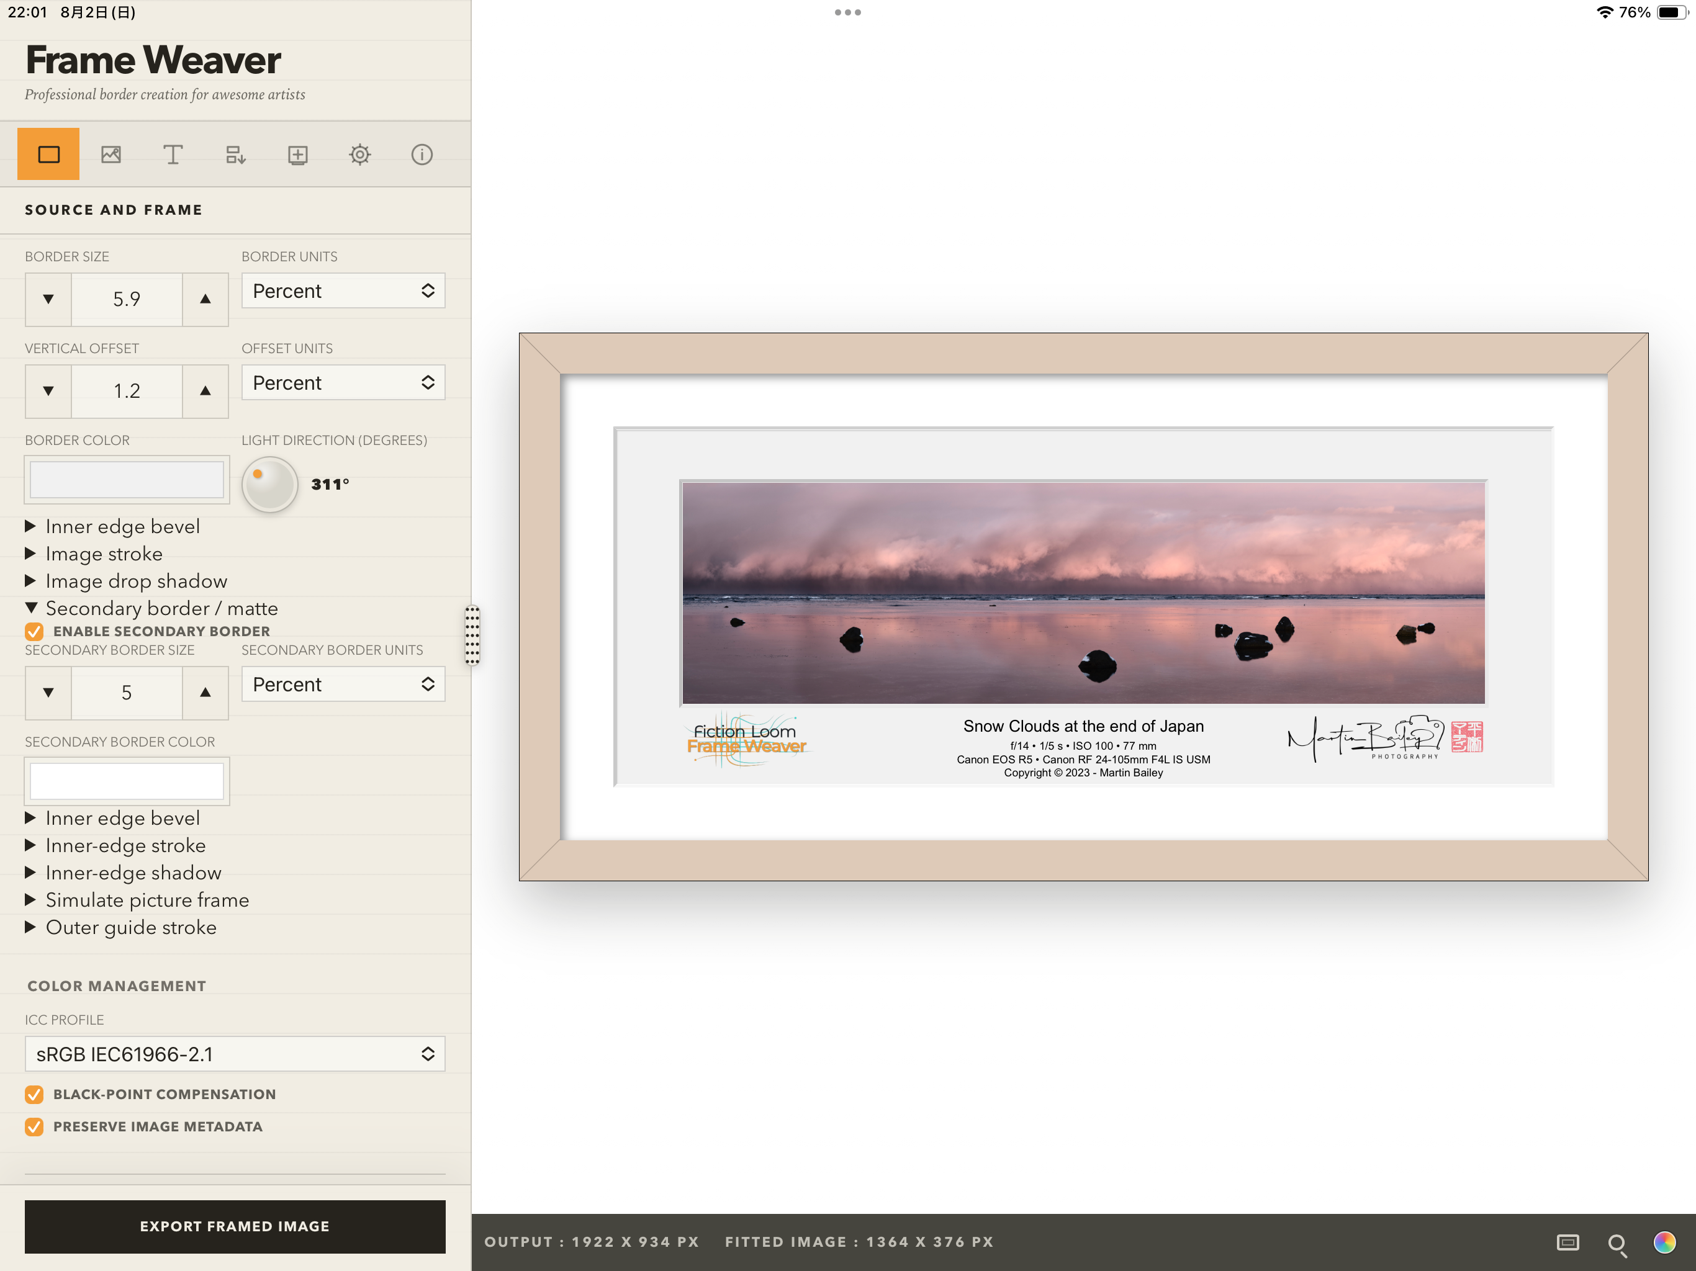
Task: Click the magnifier zoom icon
Action: 1617,1244
